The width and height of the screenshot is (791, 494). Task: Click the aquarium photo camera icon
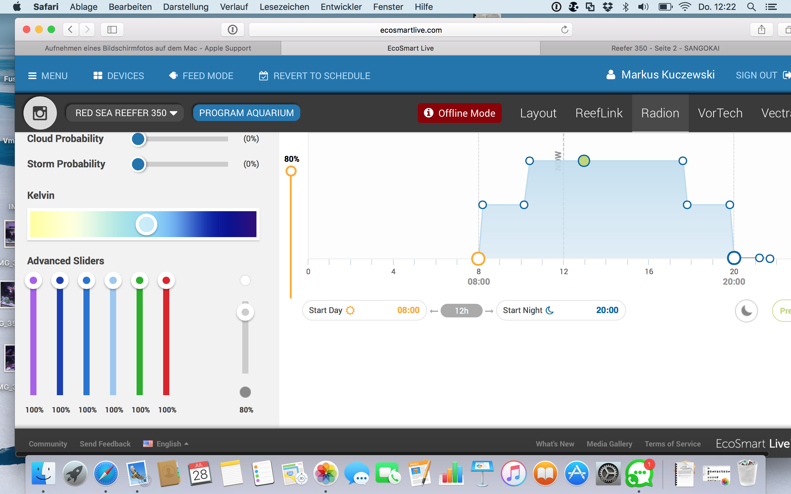click(x=40, y=113)
